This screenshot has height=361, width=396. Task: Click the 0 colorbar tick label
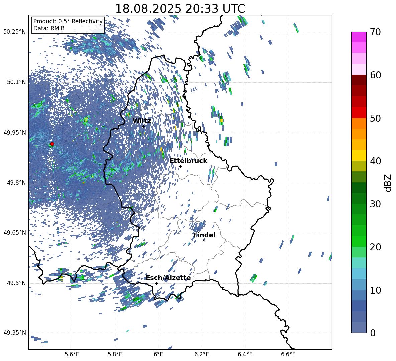click(x=373, y=333)
